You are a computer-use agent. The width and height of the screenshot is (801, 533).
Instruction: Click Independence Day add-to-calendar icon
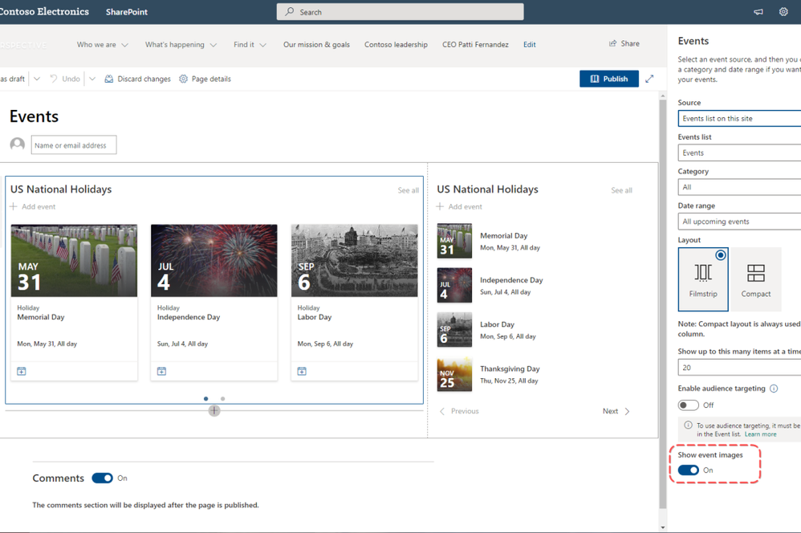(x=161, y=371)
